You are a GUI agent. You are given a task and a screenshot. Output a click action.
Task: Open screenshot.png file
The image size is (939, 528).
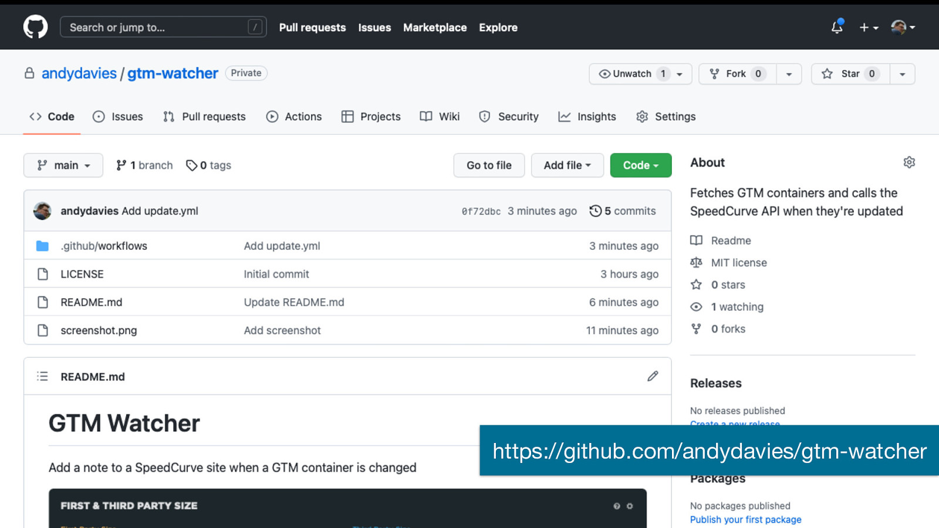point(99,330)
